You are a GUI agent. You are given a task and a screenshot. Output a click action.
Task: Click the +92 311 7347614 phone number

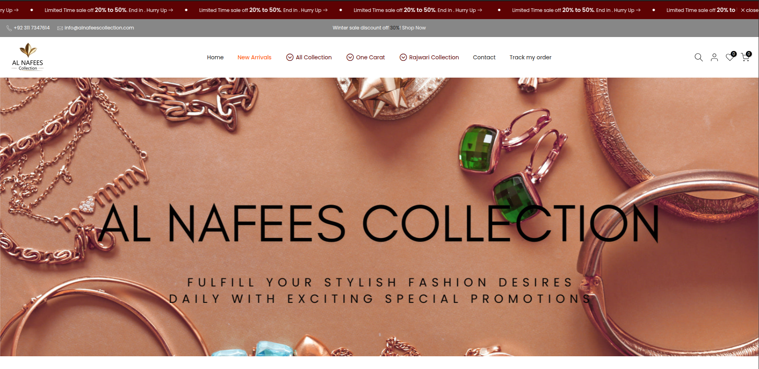point(32,28)
